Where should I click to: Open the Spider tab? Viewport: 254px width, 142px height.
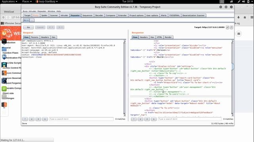44,15
